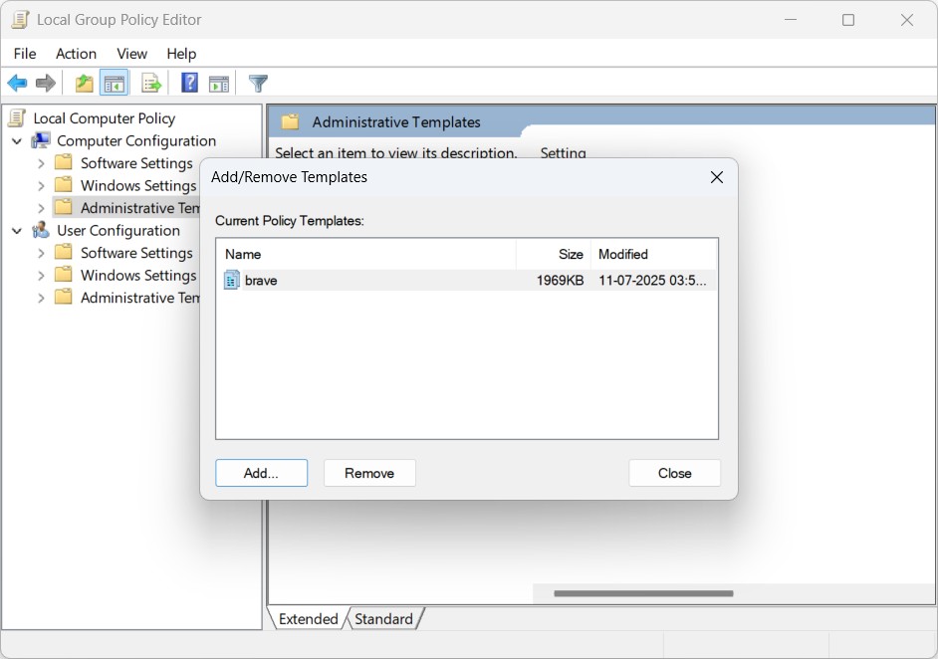Screen dimensions: 938x659
Task: Remove the selected brave template
Action: point(369,473)
